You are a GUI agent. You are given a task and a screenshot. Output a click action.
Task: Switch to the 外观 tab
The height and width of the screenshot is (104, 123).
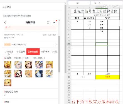pos(55,51)
